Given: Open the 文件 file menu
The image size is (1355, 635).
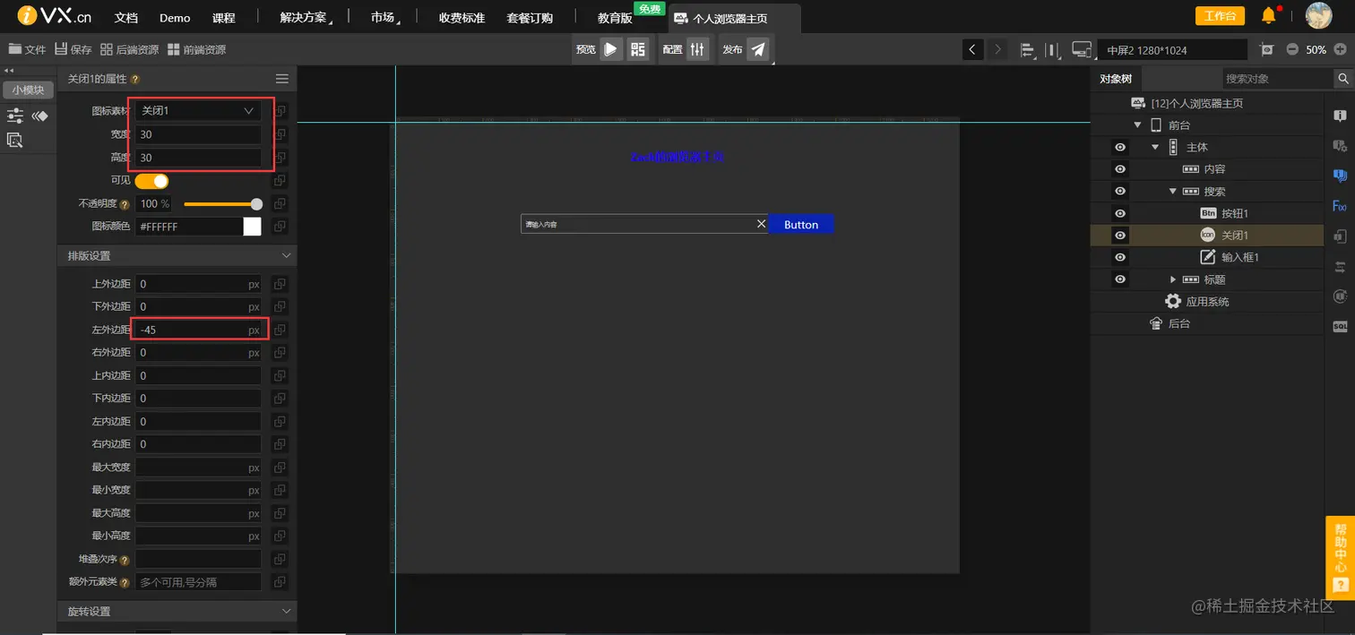Looking at the screenshot, I should click(27, 49).
